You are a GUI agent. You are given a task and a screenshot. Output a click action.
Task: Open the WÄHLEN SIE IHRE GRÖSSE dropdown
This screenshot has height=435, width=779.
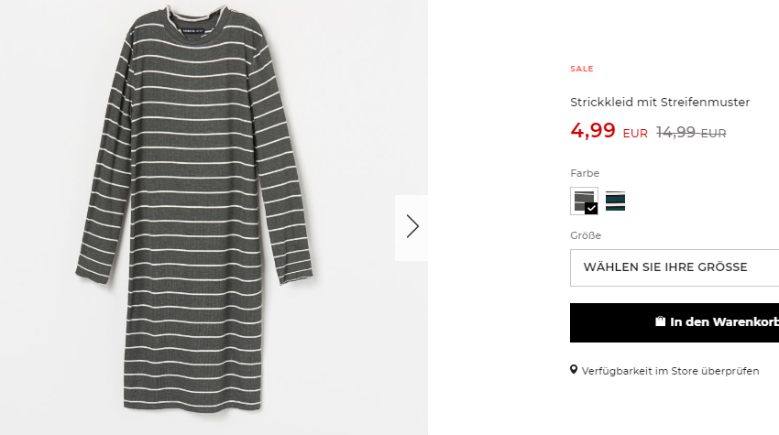(675, 267)
